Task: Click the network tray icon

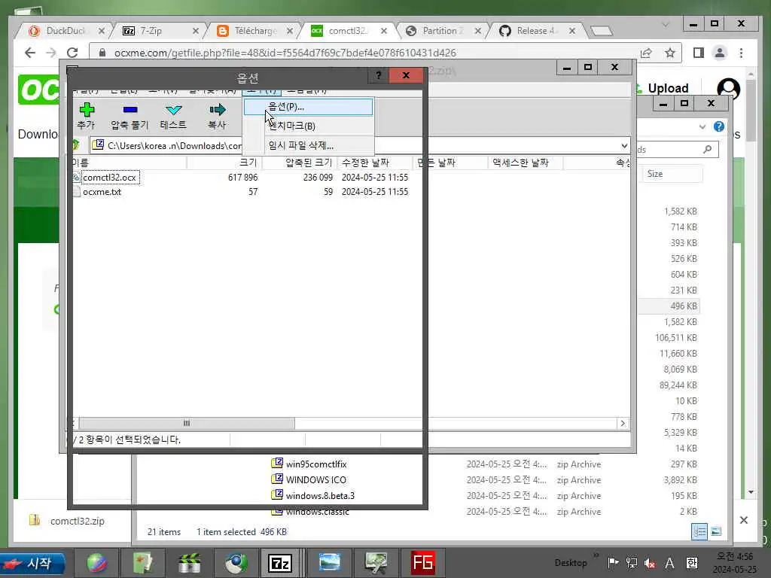Action: 632,563
